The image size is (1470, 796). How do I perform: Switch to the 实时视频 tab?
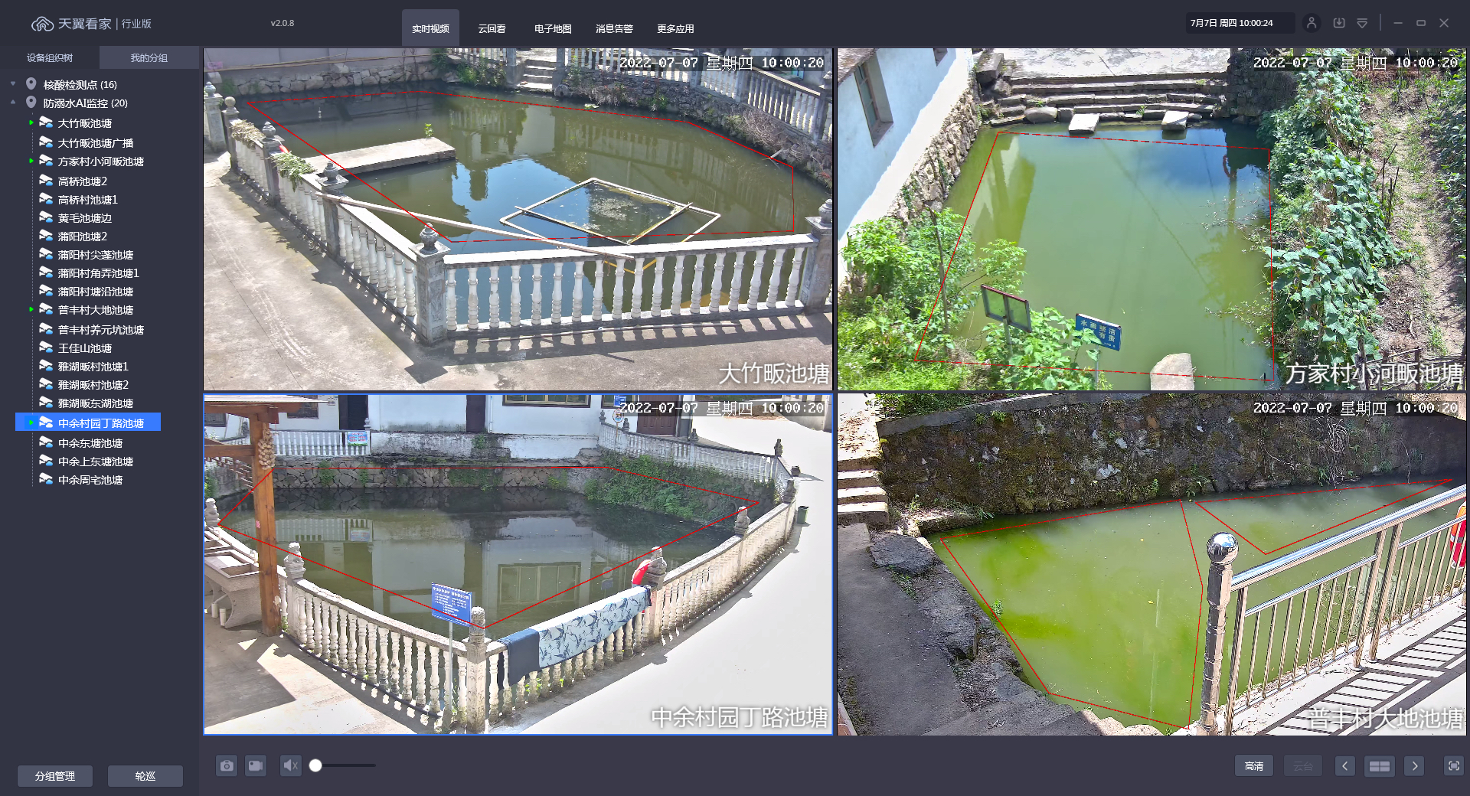[x=430, y=28]
